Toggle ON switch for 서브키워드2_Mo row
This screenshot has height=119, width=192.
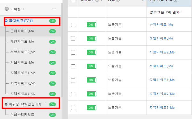click(x=92, y=52)
